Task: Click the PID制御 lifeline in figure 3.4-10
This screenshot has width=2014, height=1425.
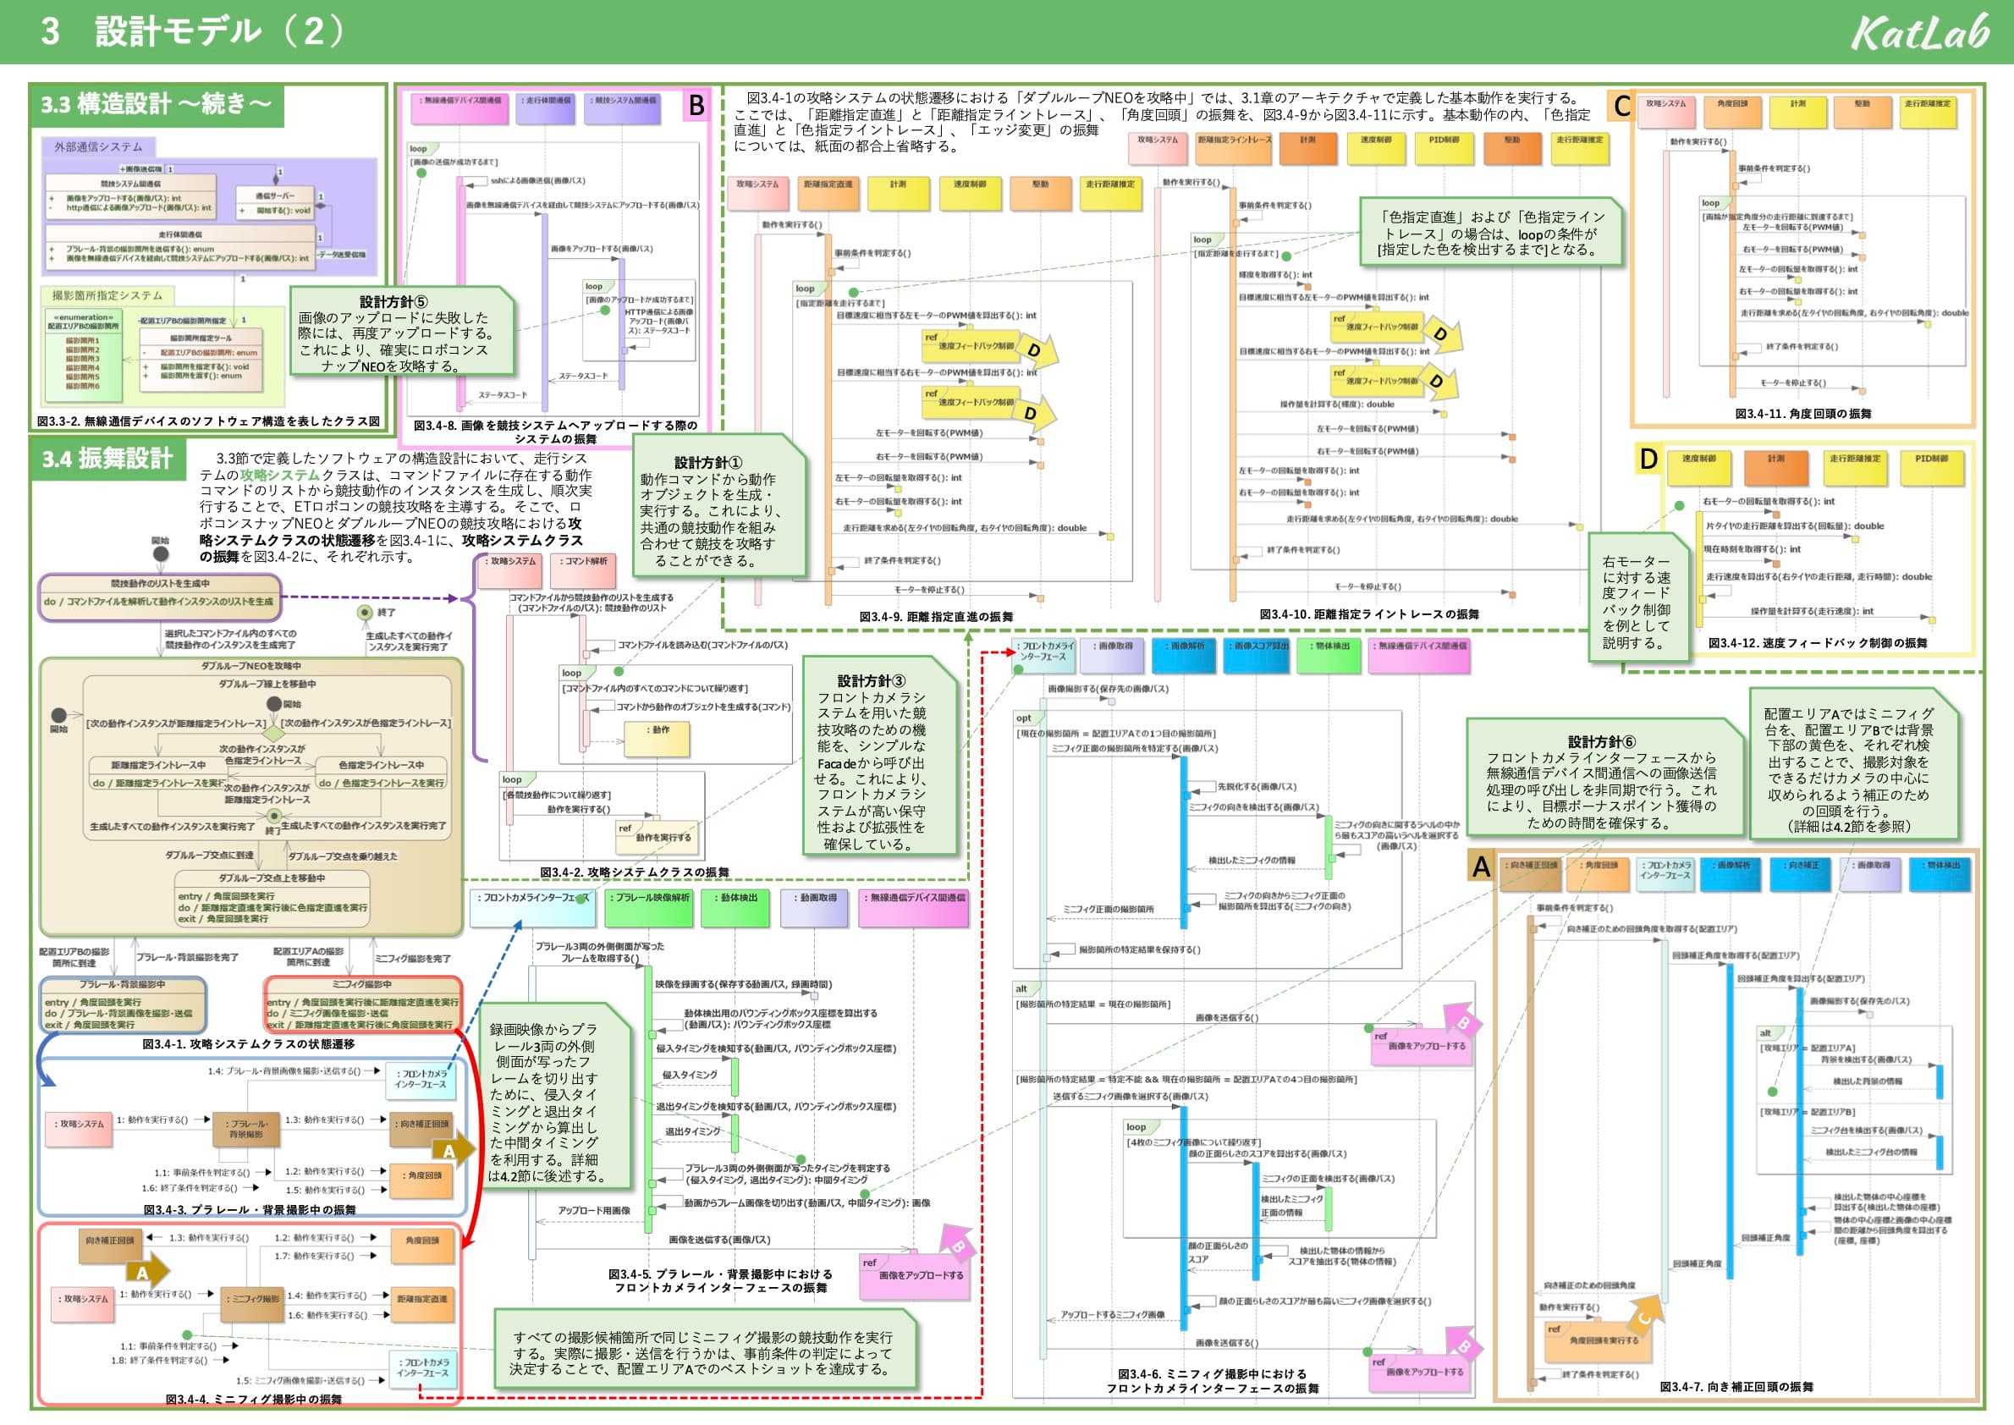Action: (x=1444, y=148)
